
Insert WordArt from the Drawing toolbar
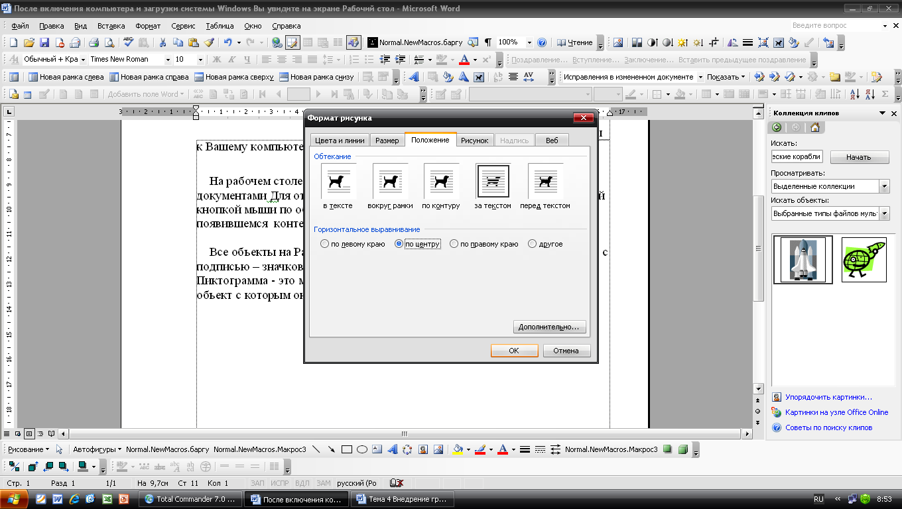[x=393, y=449]
